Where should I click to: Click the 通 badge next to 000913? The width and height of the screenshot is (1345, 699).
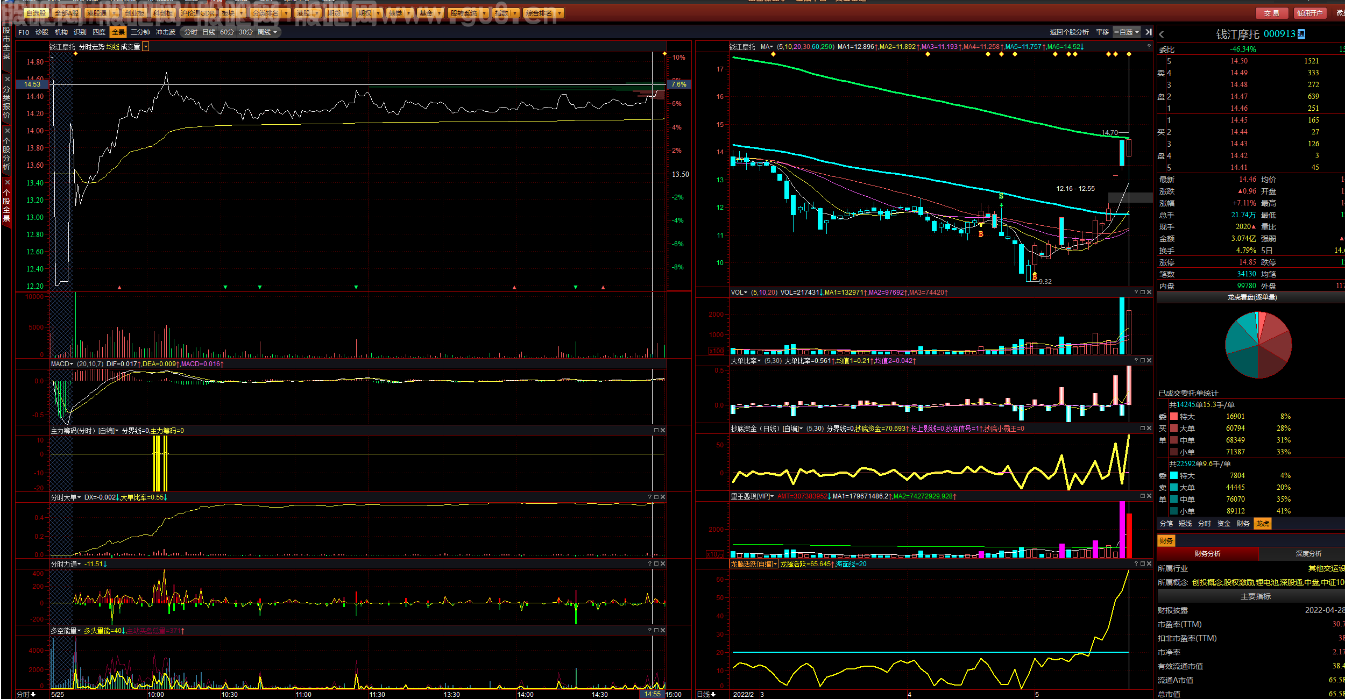tap(1301, 34)
